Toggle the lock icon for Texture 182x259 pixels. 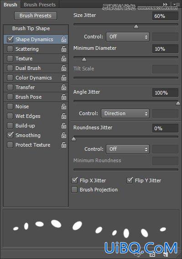point(64,58)
